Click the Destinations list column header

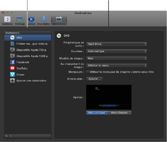28,33
